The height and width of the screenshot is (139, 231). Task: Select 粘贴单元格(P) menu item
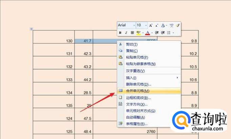click(149, 57)
